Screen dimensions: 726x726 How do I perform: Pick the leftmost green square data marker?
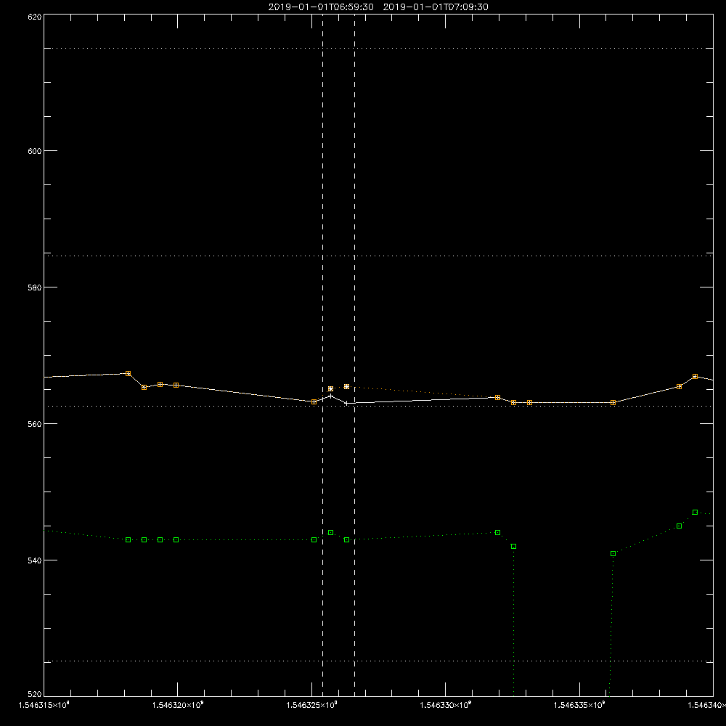point(129,540)
